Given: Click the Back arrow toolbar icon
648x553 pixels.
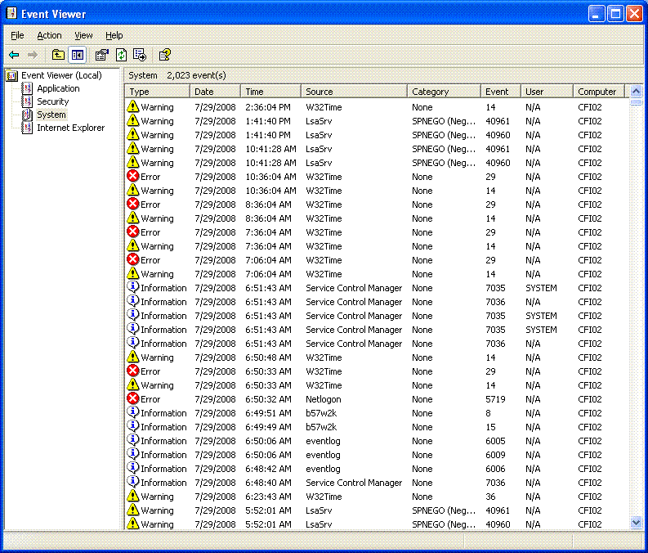Looking at the screenshot, I should click(14, 55).
